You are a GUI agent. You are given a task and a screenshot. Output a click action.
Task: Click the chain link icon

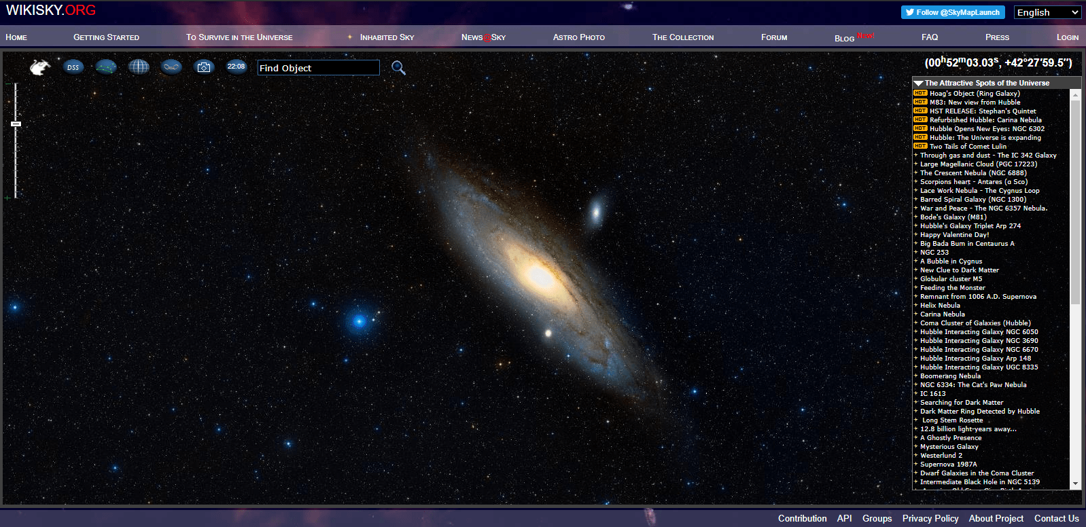click(171, 67)
